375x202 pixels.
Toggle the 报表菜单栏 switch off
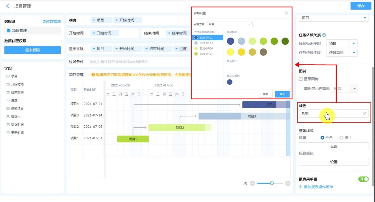pyautogui.click(x=363, y=179)
